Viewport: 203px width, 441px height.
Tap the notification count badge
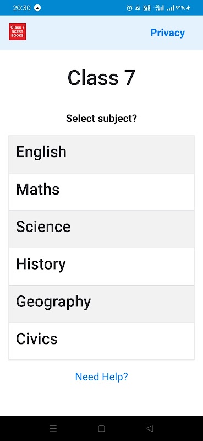(x=37, y=8)
